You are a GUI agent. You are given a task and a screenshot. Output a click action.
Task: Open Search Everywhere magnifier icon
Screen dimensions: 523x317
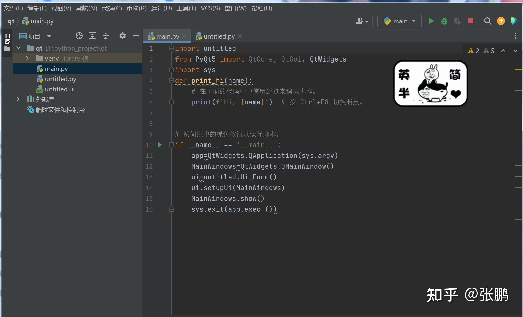coord(488,21)
